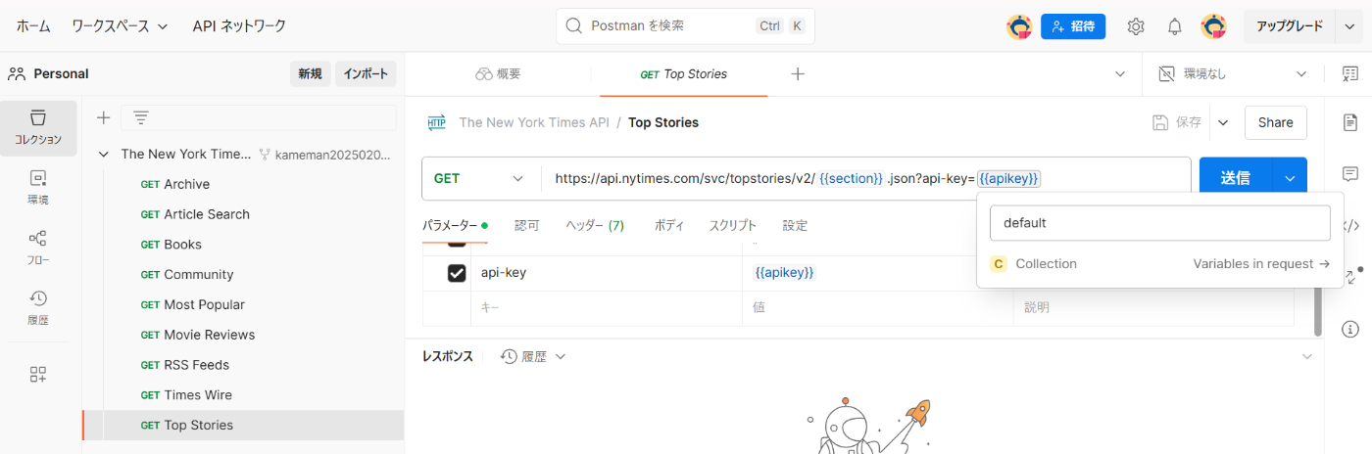Open the Collections sidebar tab
Image resolution: width=1372 pixels, height=454 pixels.
coord(37,127)
